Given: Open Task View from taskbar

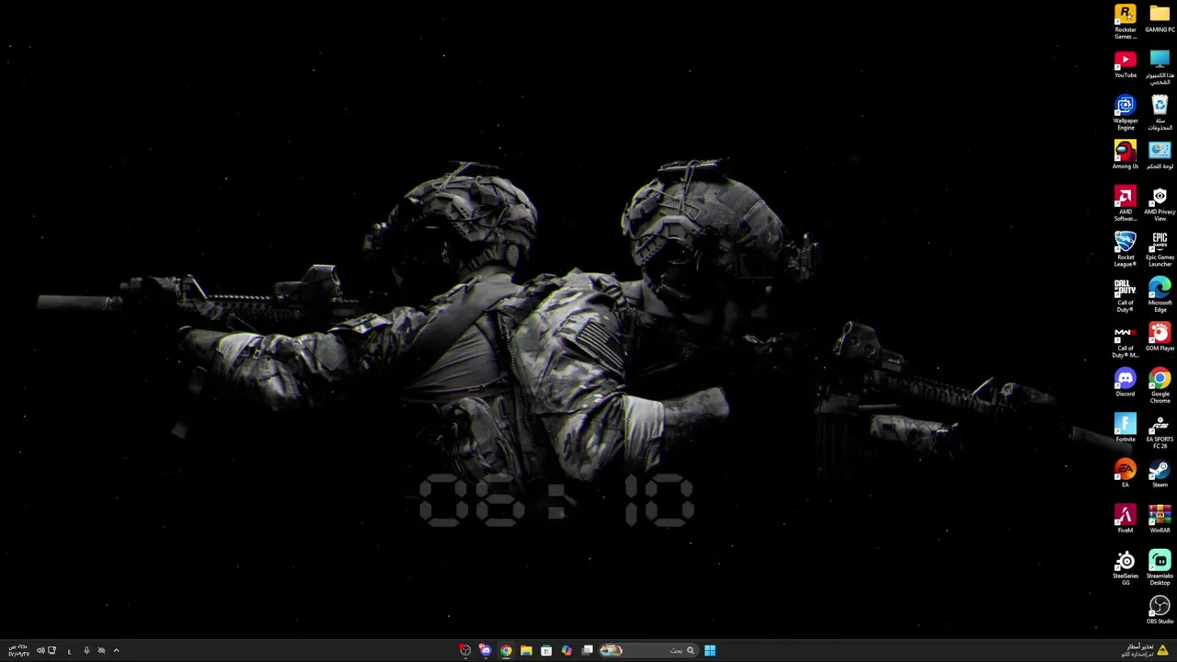Looking at the screenshot, I should tap(588, 650).
